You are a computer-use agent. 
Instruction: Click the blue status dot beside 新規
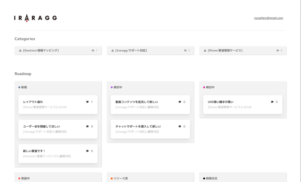tap(19, 87)
